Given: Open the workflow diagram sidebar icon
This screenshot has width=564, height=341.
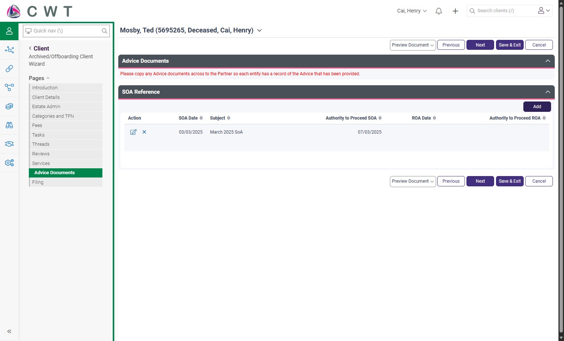Looking at the screenshot, I should 9,87.
